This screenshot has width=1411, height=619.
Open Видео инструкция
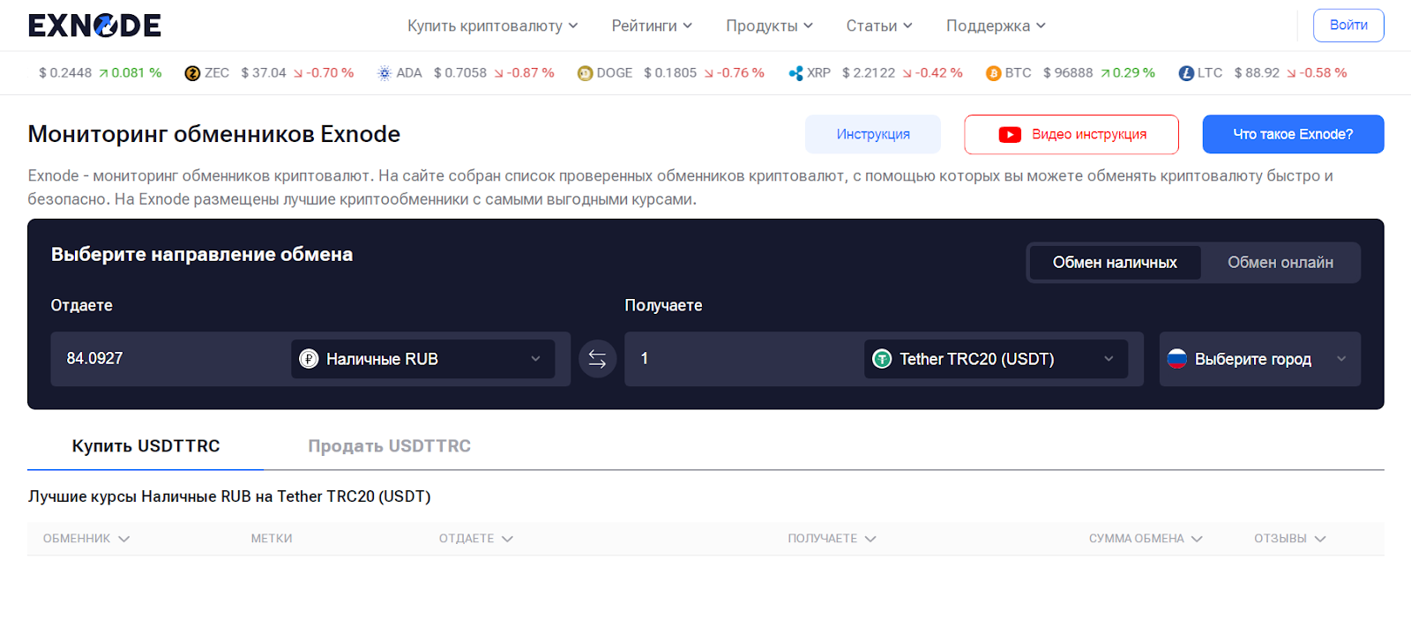(x=1071, y=134)
